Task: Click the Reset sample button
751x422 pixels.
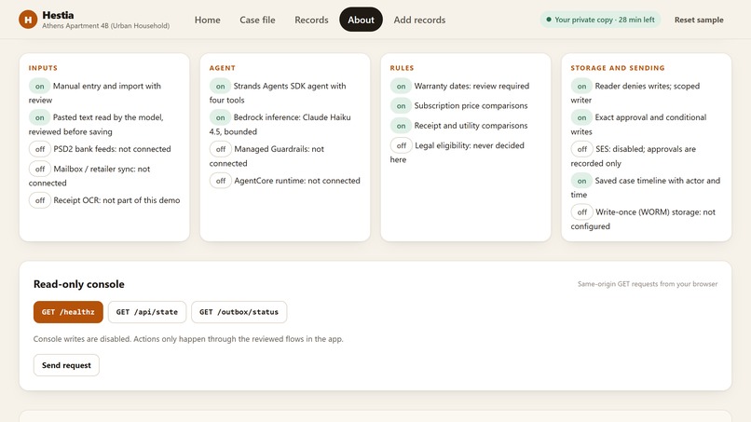Action: coord(699,20)
